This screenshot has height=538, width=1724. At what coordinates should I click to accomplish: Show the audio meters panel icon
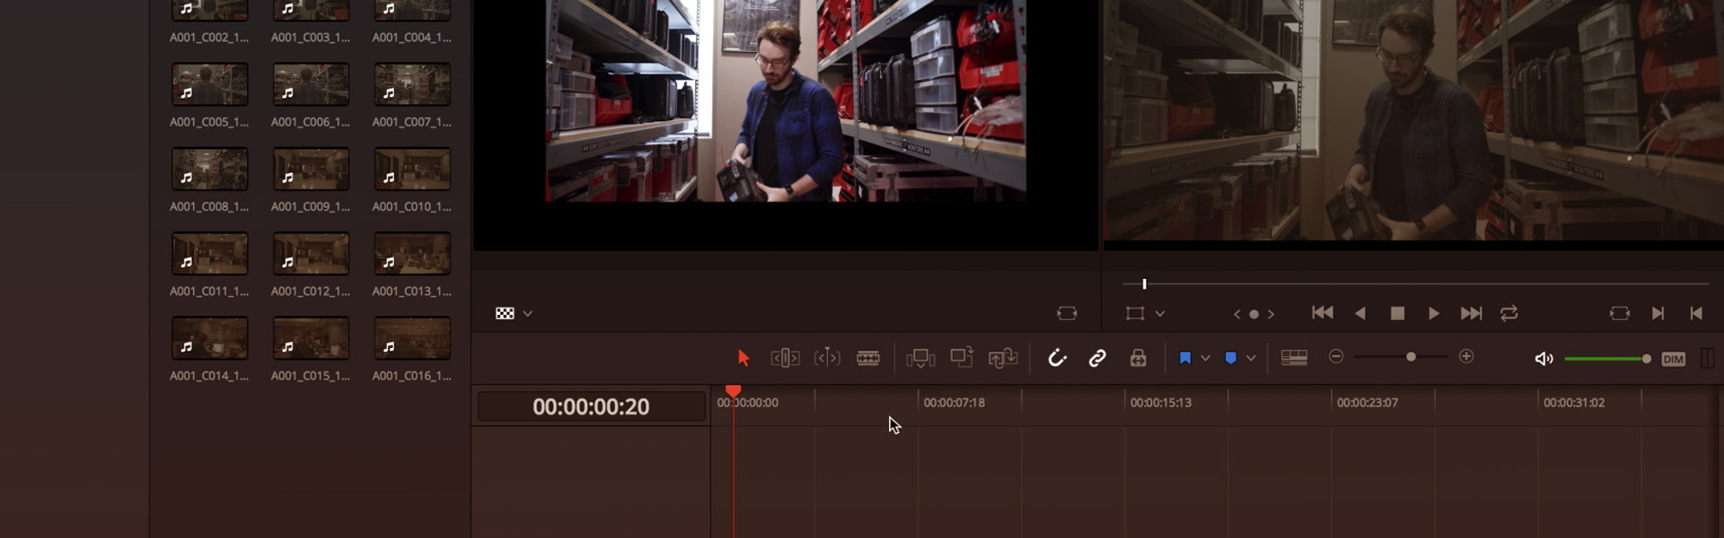click(x=1707, y=359)
